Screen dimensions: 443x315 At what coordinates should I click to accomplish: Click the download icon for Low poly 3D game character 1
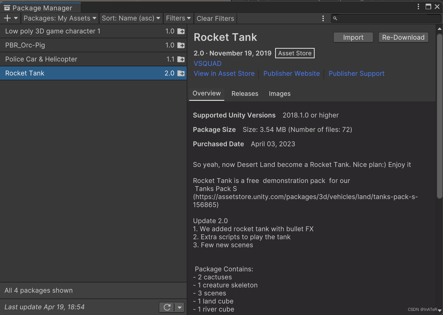click(181, 31)
